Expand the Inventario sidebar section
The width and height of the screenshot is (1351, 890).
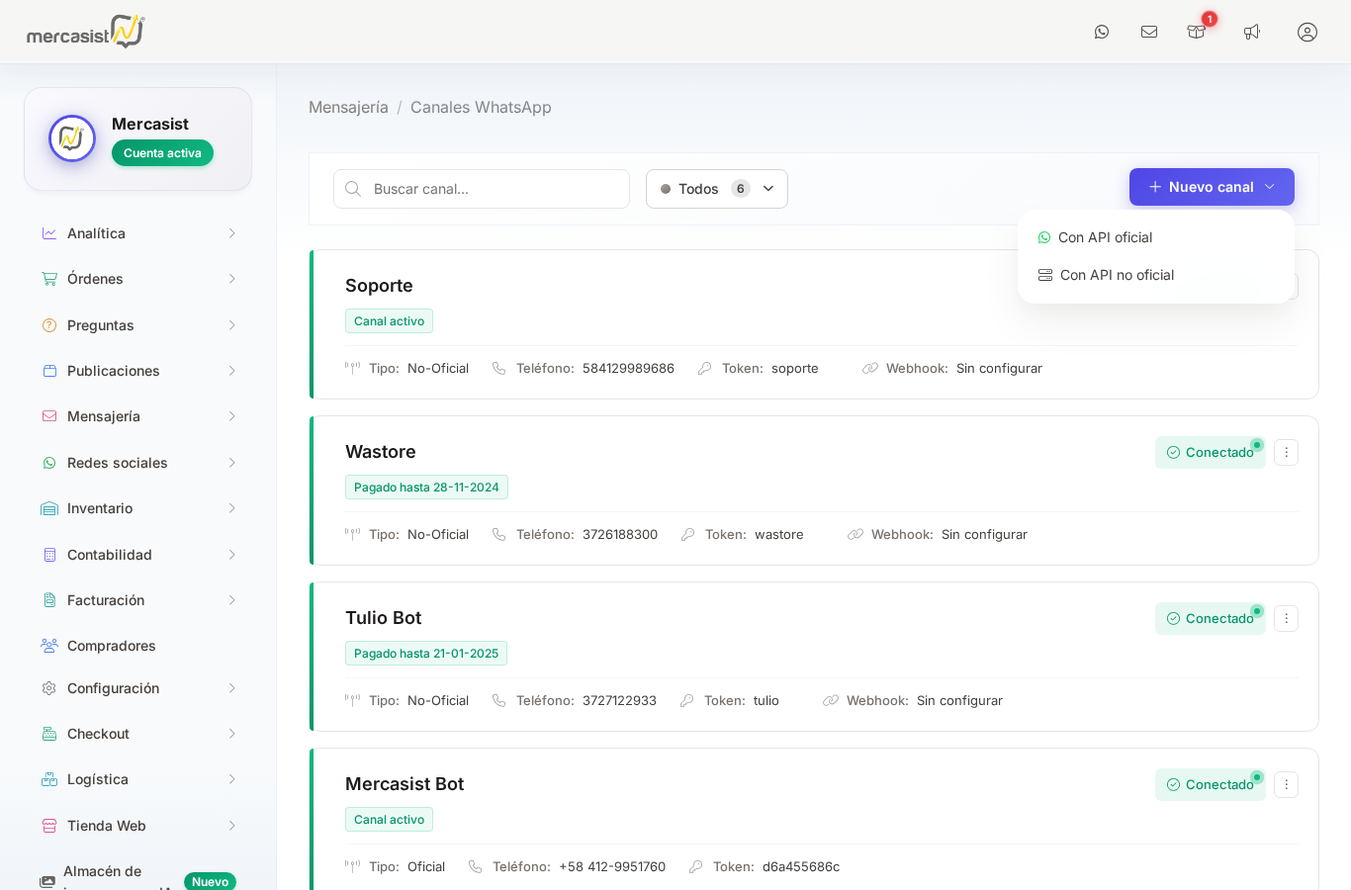pos(138,508)
